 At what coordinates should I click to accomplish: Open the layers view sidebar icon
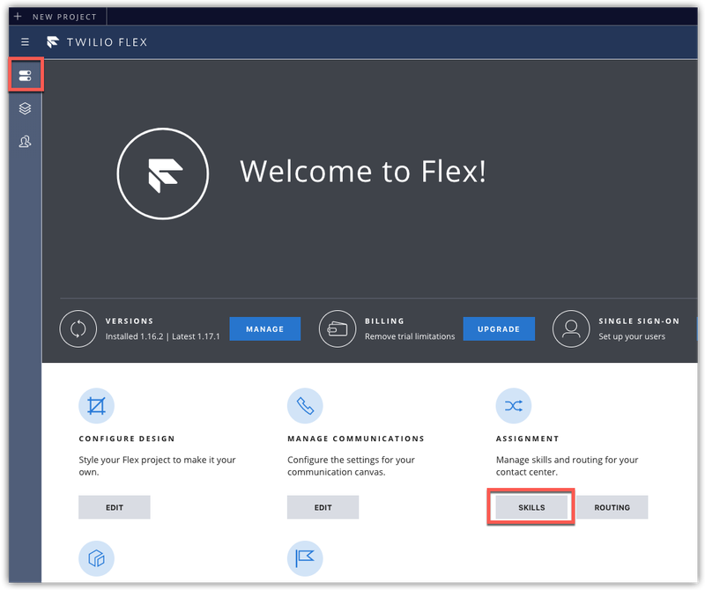[x=25, y=108]
